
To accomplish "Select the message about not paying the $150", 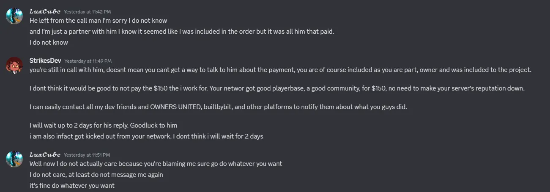I will (276, 89).
